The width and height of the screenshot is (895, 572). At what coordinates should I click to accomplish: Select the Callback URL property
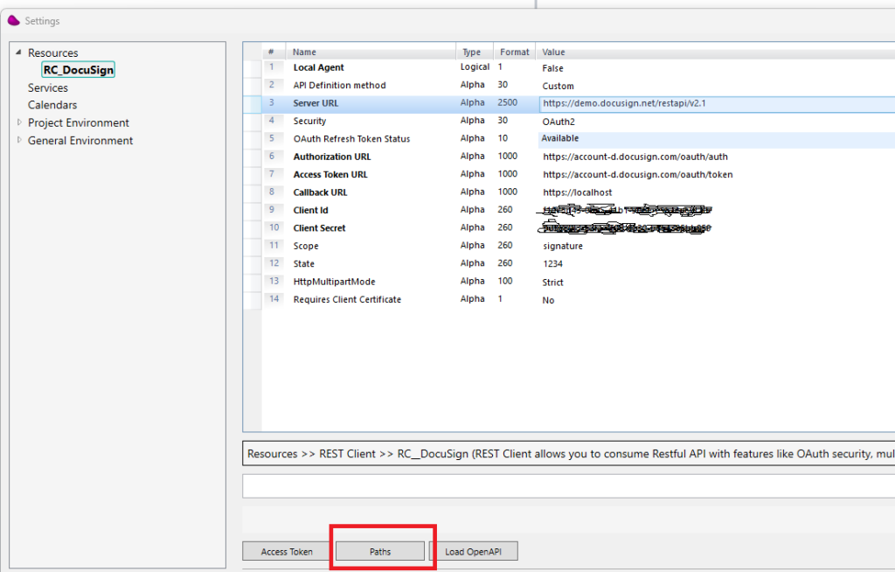[x=320, y=192]
